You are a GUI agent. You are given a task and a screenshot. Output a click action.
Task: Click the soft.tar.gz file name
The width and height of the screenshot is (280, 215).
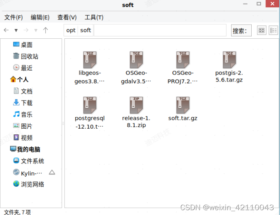183,118
